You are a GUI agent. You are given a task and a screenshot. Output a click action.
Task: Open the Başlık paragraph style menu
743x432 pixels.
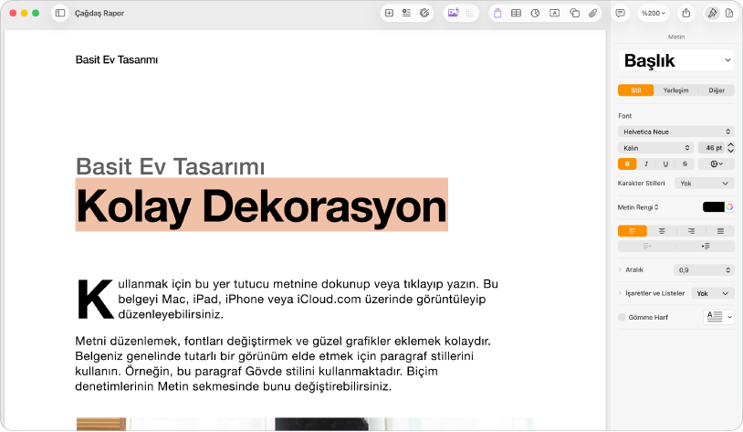coord(676,60)
